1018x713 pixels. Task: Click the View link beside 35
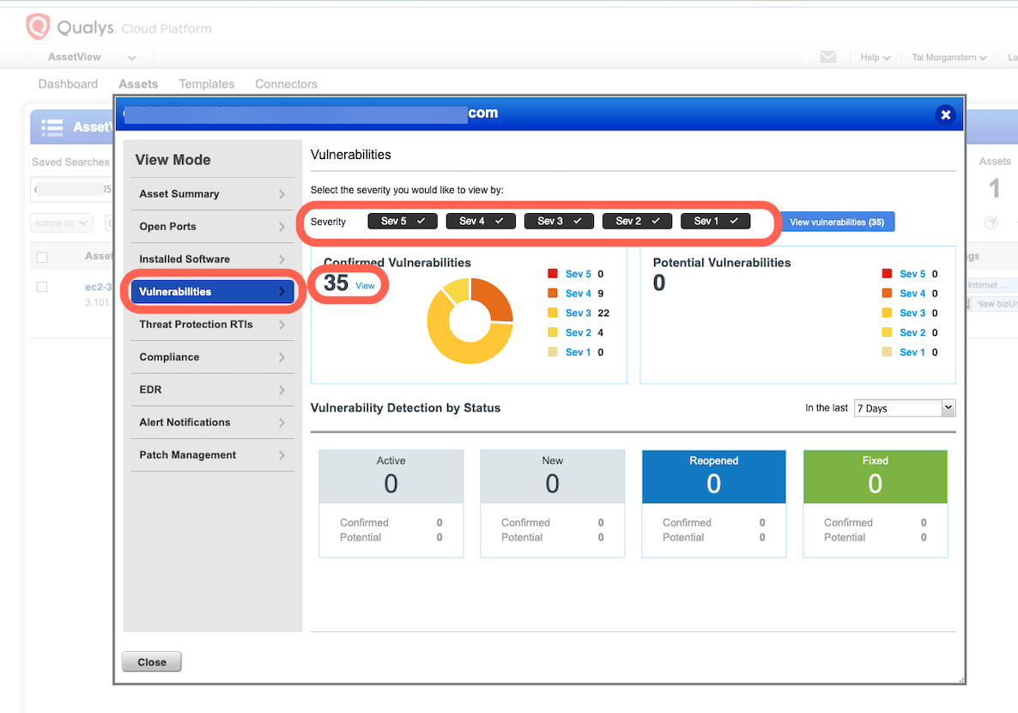[x=365, y=286]
